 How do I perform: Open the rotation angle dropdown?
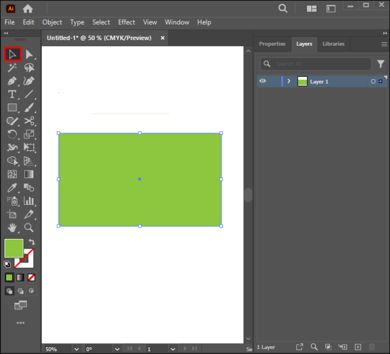click(x=117, y=349)
